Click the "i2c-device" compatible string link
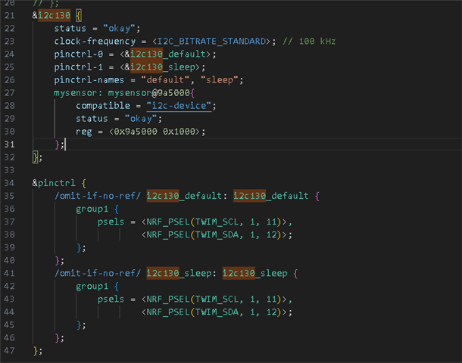 coord(179,106)
